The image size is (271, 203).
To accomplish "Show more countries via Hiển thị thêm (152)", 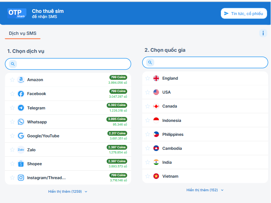I will click(x=205, y=190).
